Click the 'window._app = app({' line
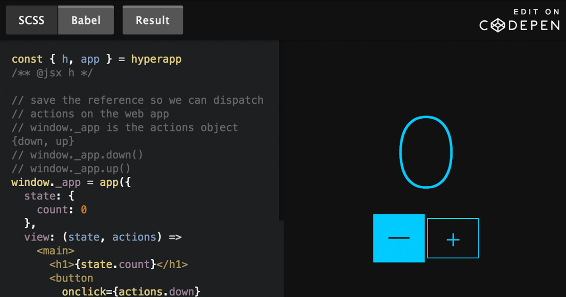 (71, 182)
